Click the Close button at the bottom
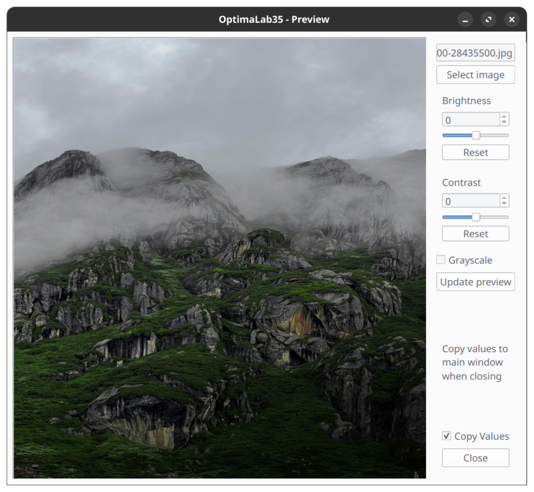The image size is (534, 492). (475, 458)
